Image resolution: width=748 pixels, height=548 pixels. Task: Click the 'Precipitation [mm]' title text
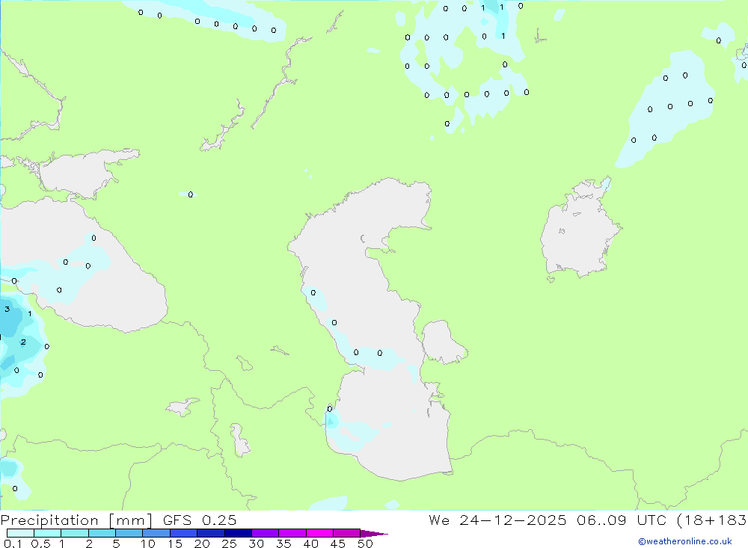click(x=76, y=520)
